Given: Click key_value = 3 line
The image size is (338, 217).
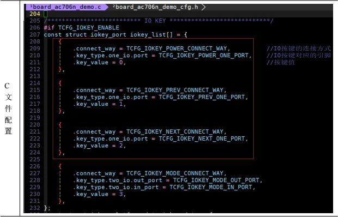Looking at the screenshot, I should point(99,194).
